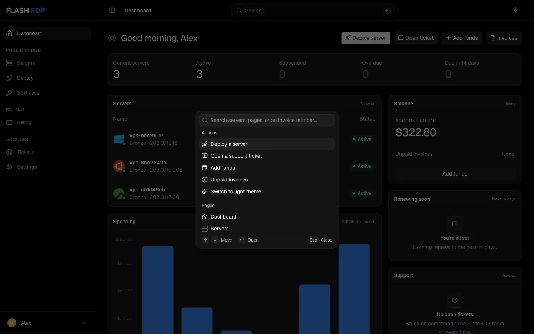The width and height of the screenshot is (534, 334).
Task: Click the Current servers count
Action: [x=116, y=74]
